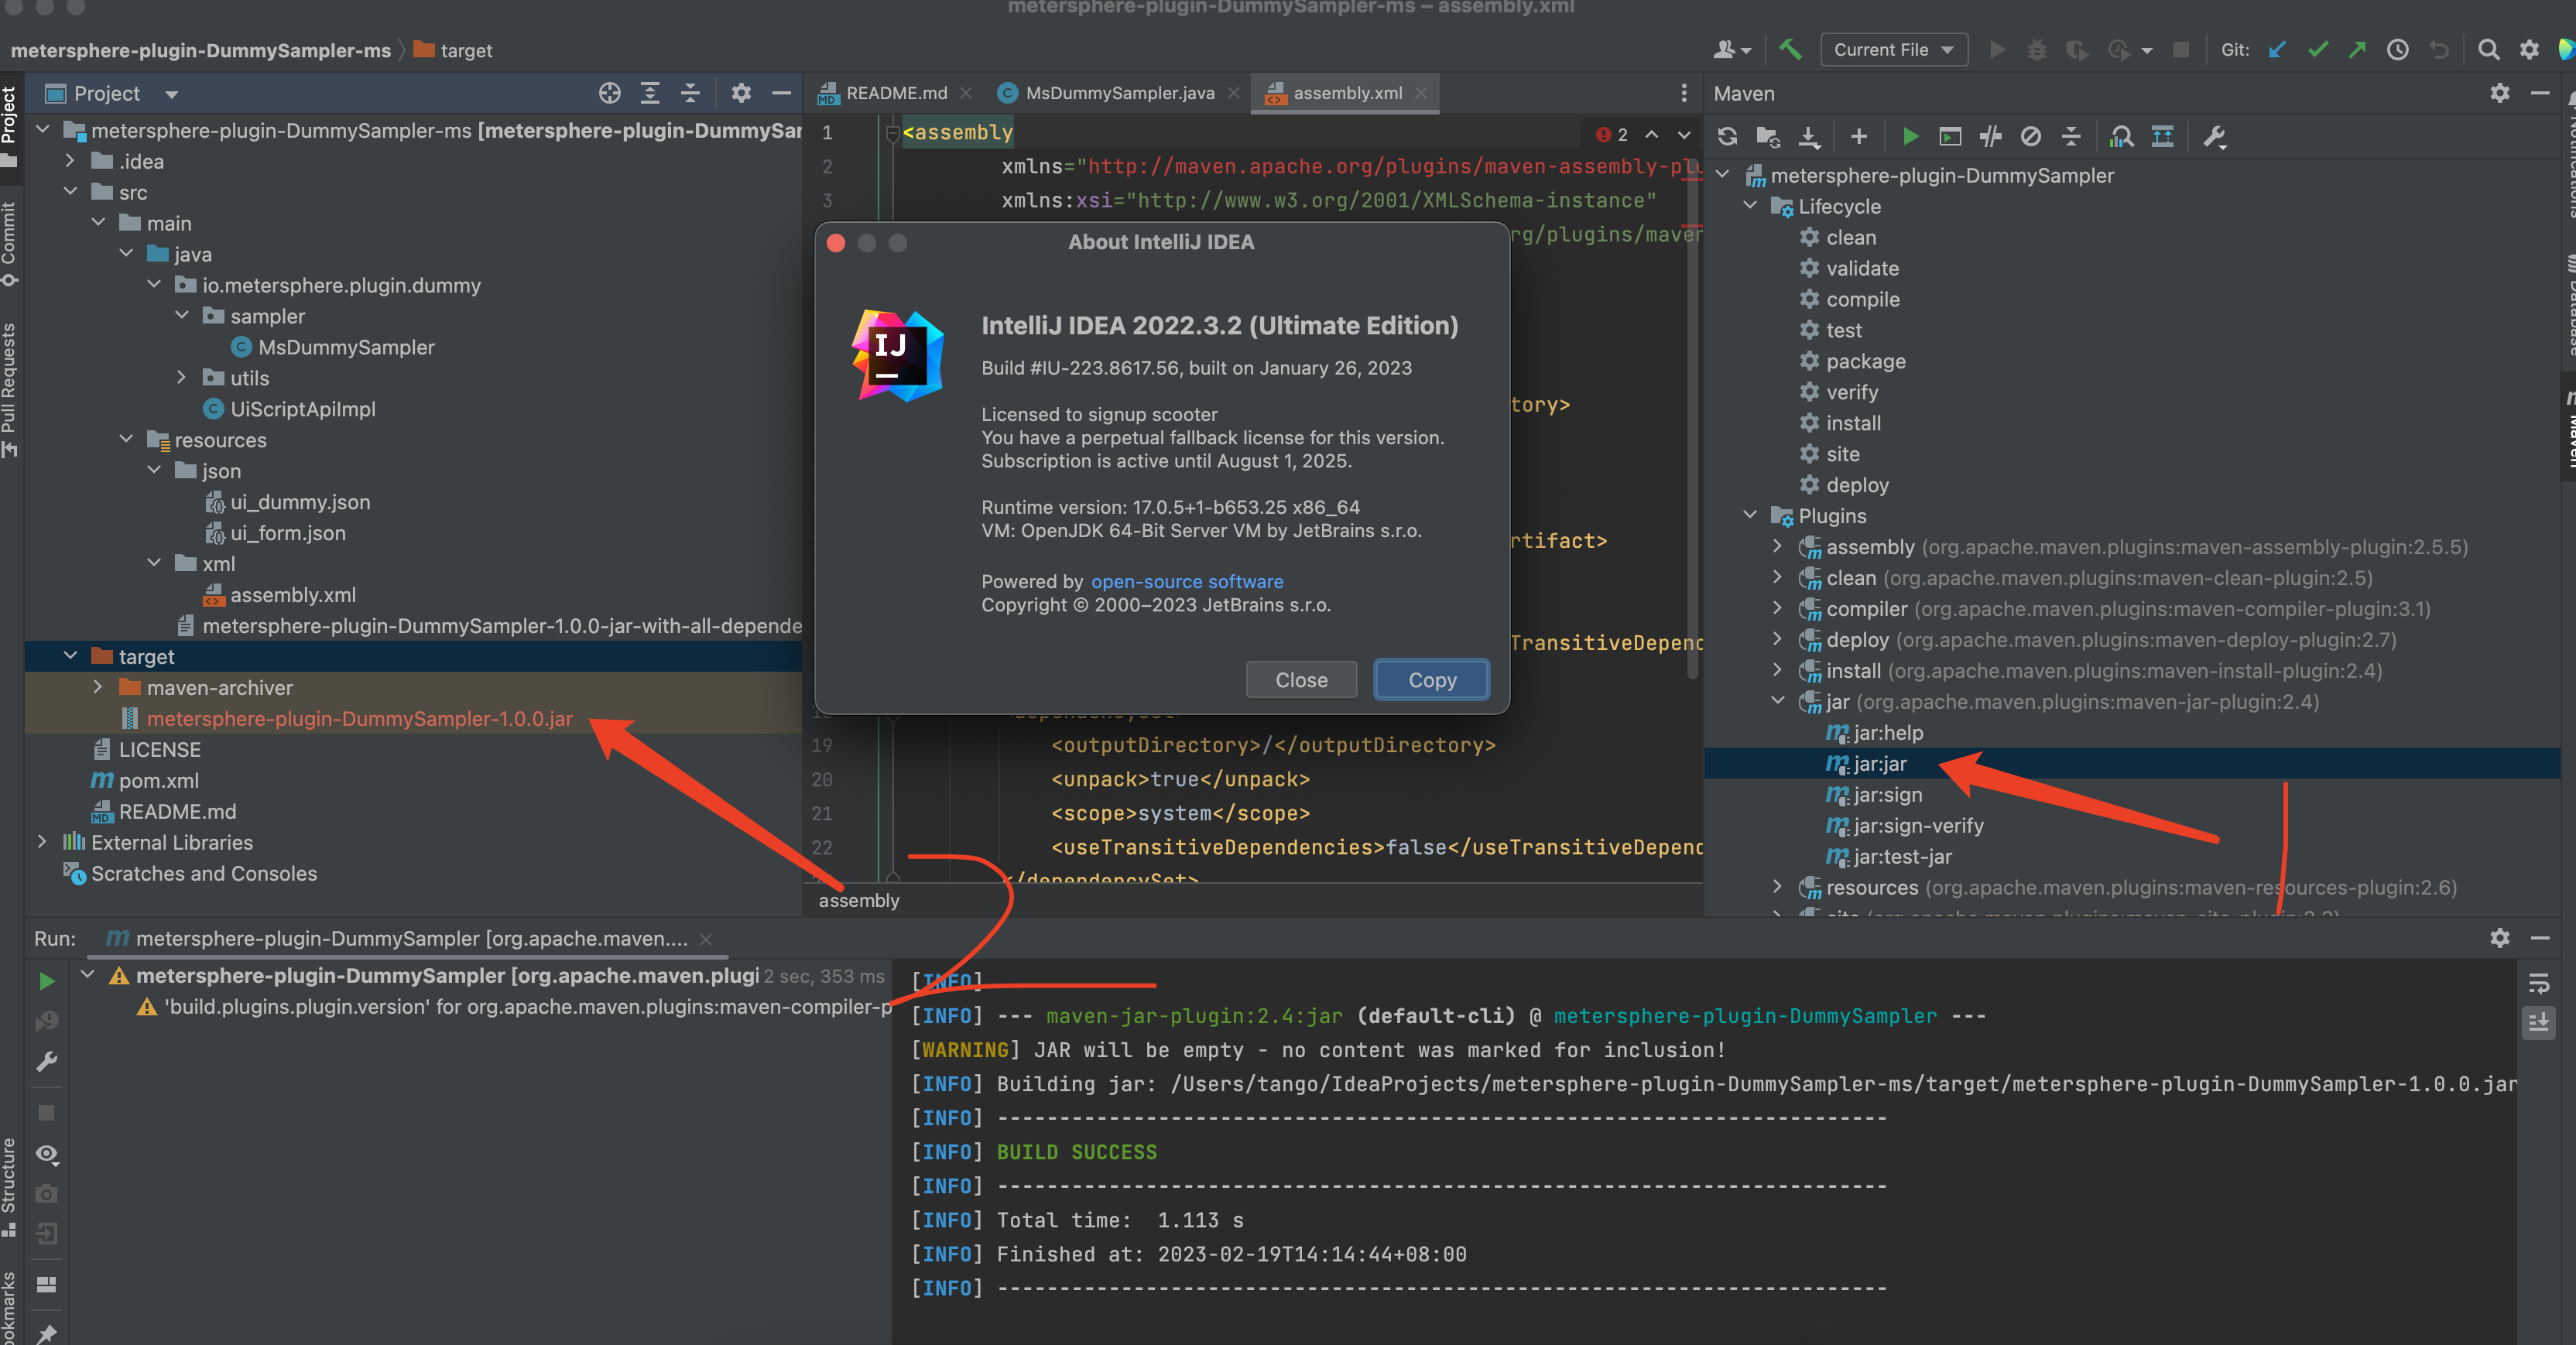Image resolution: width=2576 pixels, height=1345 pixels.
Task: Click the Copy button in About dialog
Action: [x=1431, y=679]
